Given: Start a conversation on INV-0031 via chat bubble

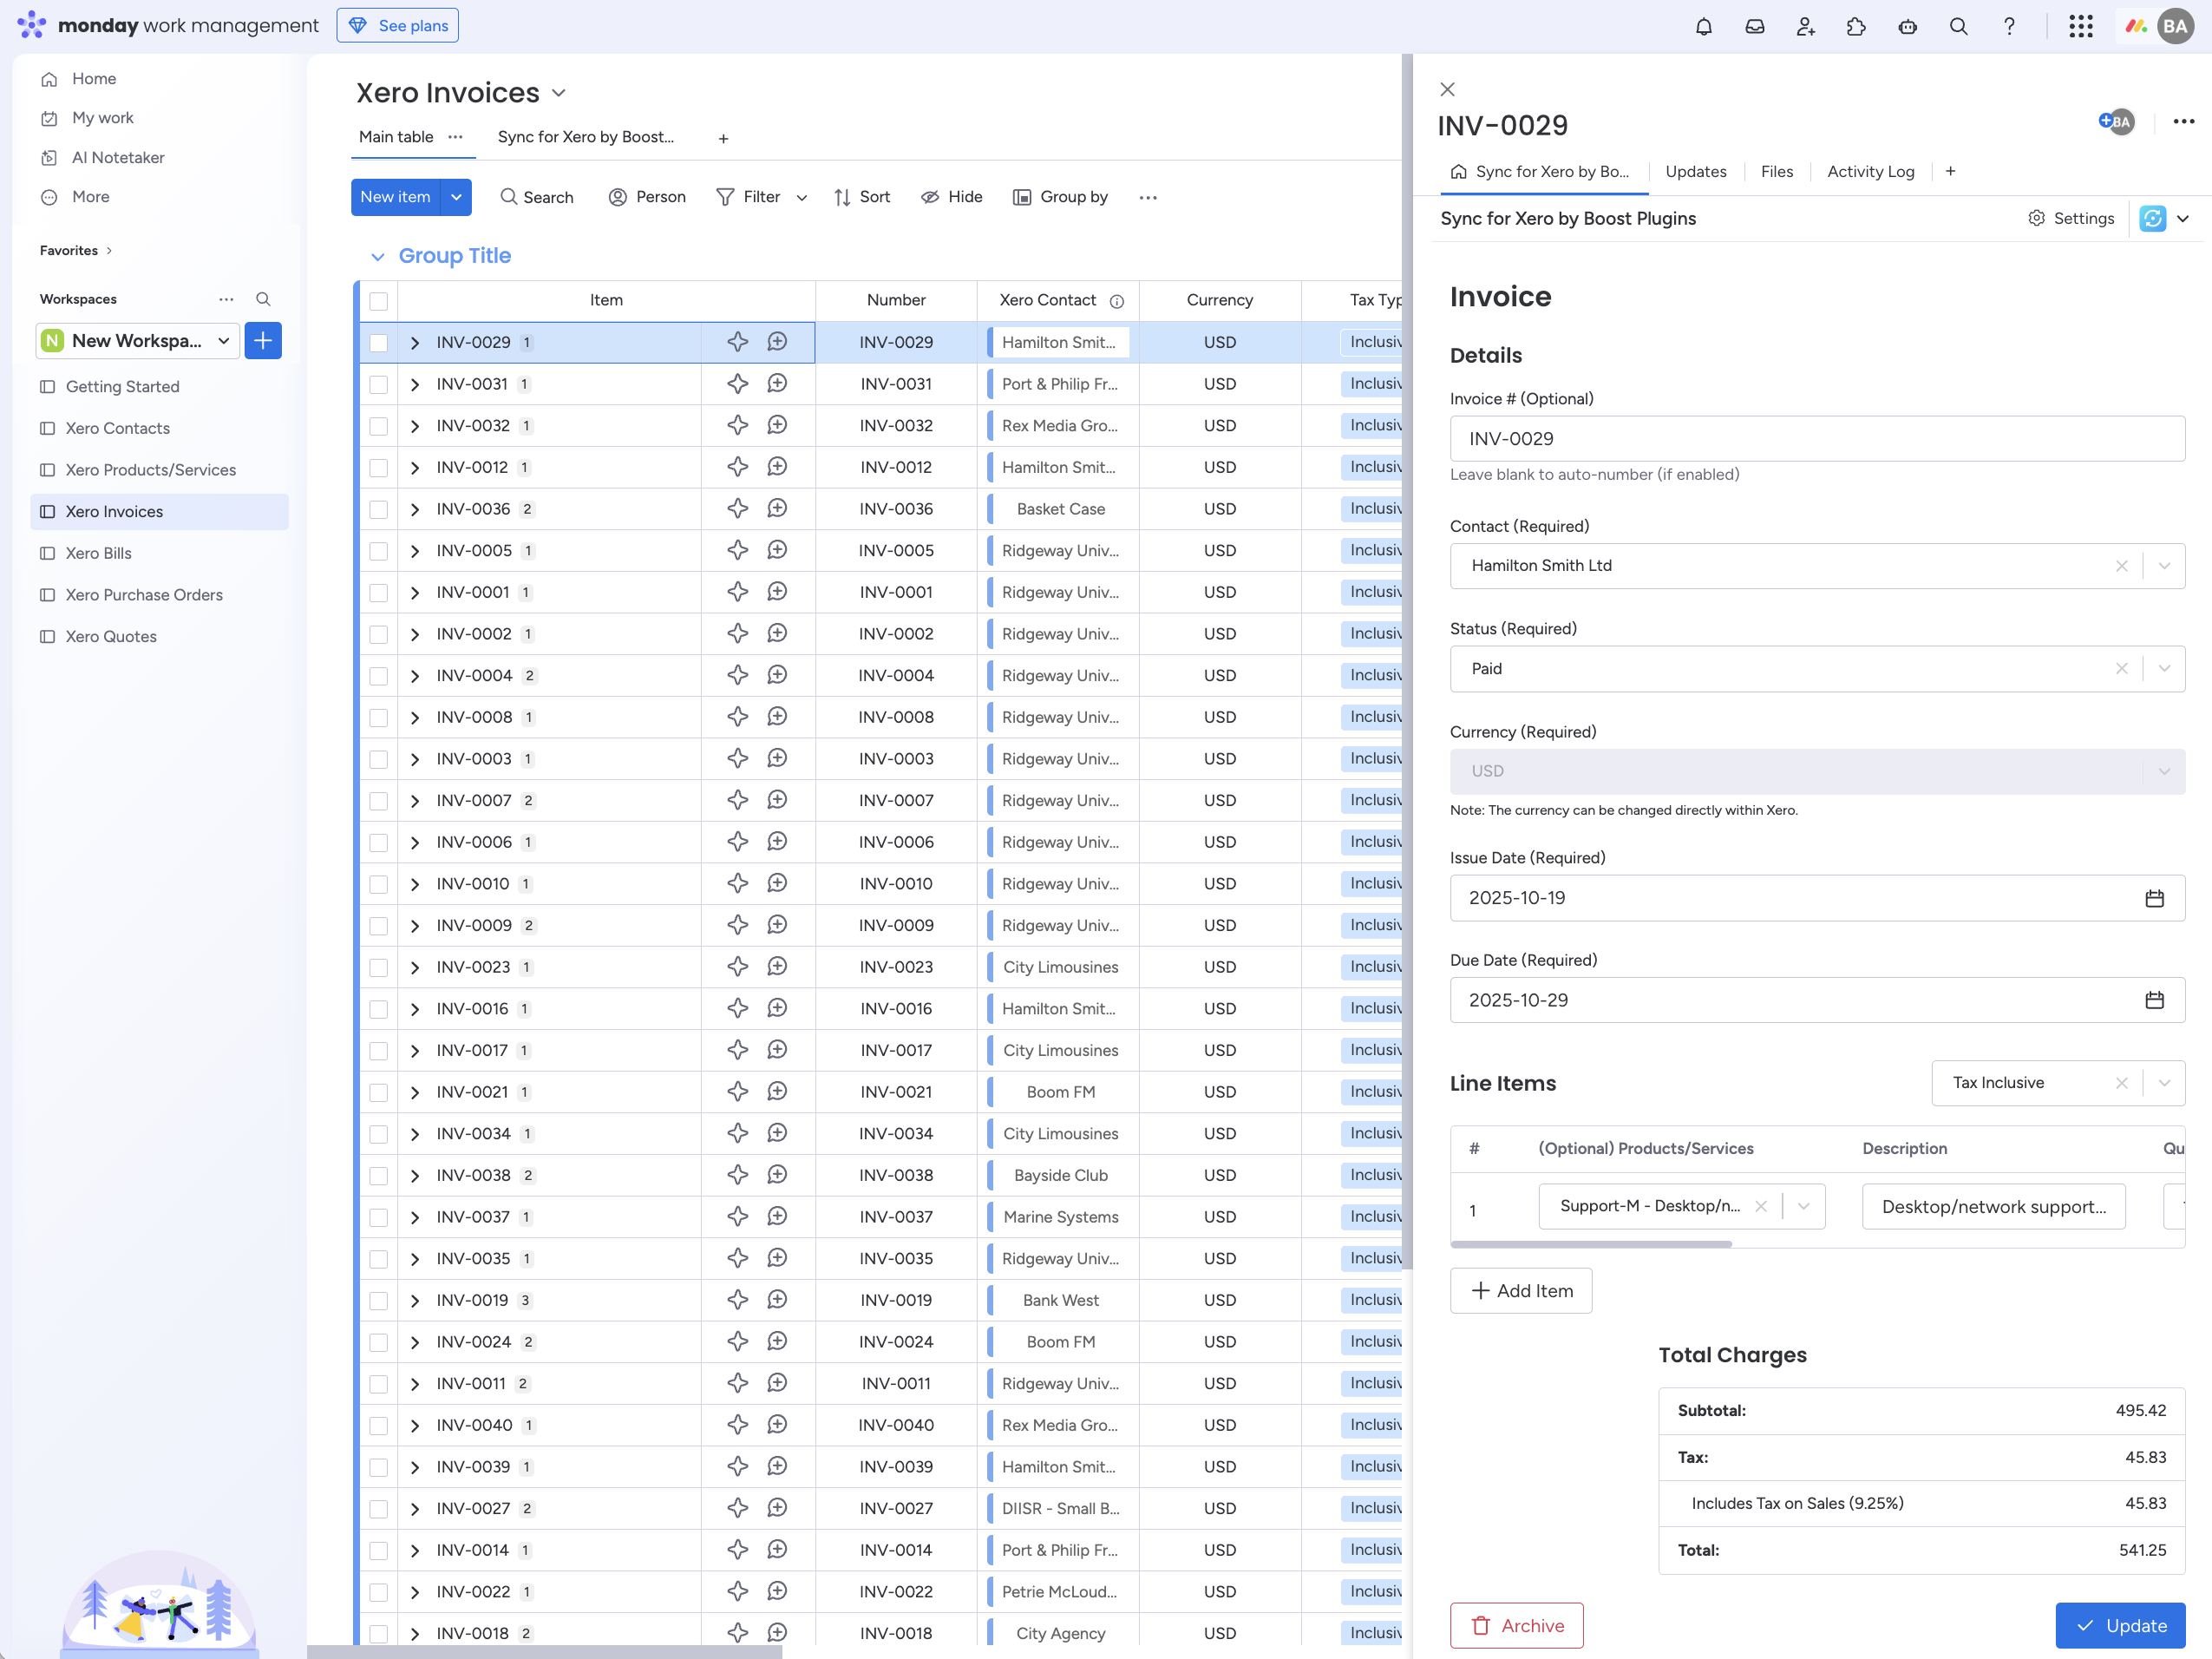Looking at the screenshot, I should coord(778,383).
